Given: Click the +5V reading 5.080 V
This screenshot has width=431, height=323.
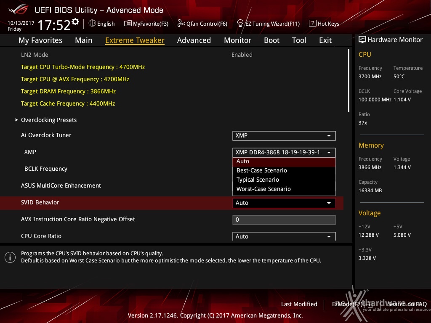Looking at the screenshot, I should [x=402, y=235].
